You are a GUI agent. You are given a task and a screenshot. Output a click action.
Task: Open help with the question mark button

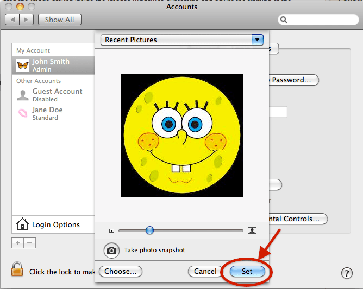(x=347, y=273)
